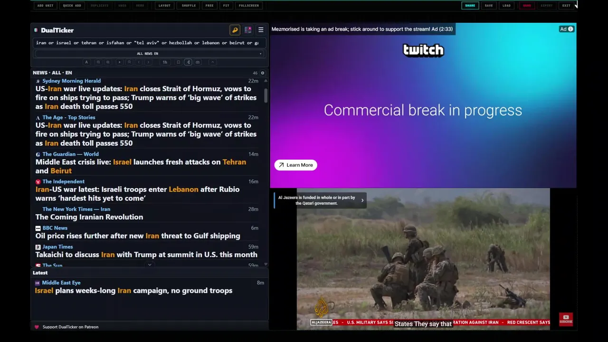Screen dimensions: 608x342
Task: Open Support DualTicker on Patreon link
Action: 70,327
